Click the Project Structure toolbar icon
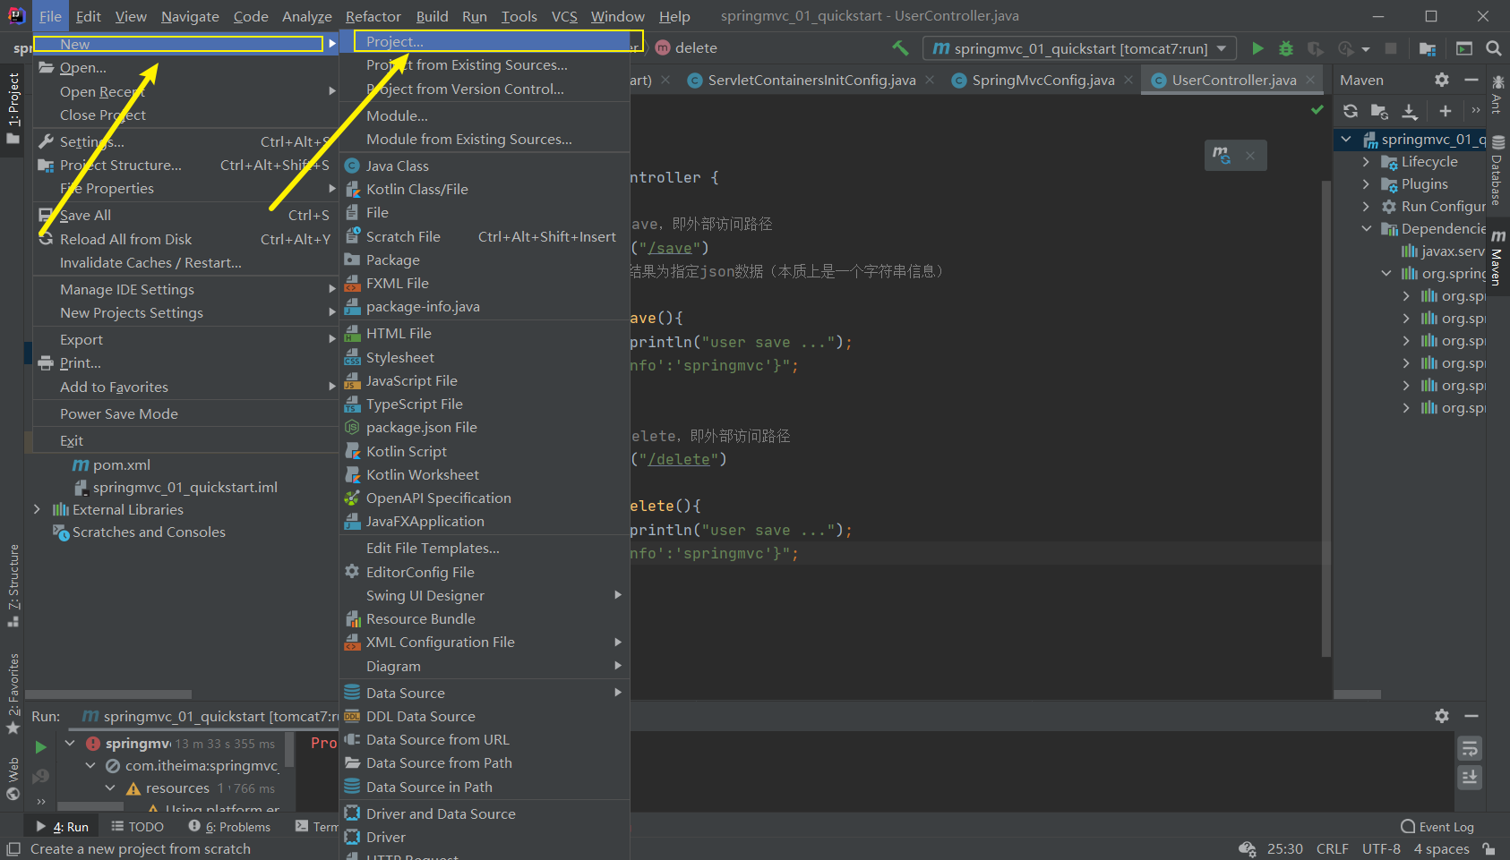Viewport: 1510px width, 860px height. [x=1428, y=48]
